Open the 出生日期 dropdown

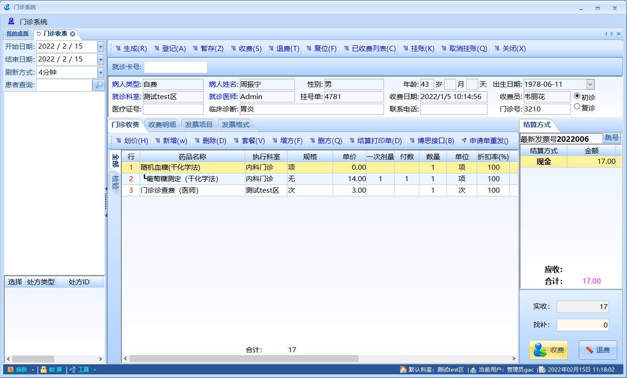[590, 84]
